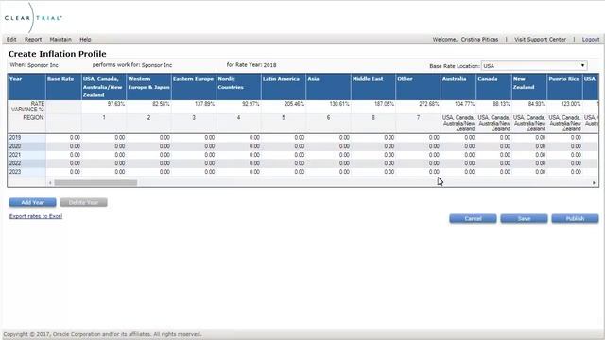Image resolution: width=605 pixels, height=340 pixels.
Task: Open the Maintain menu
Action: pyautogui.click(x=60, y=40)
